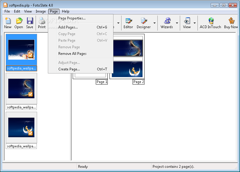The image size is (240, 172).
Task: Click the FotoSlate title bar app icon
Action: [x=5, y=5]
